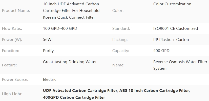The width and height of the screenshot is (209, 101).
Task: Click the High Light label
Action: (12, 94)
